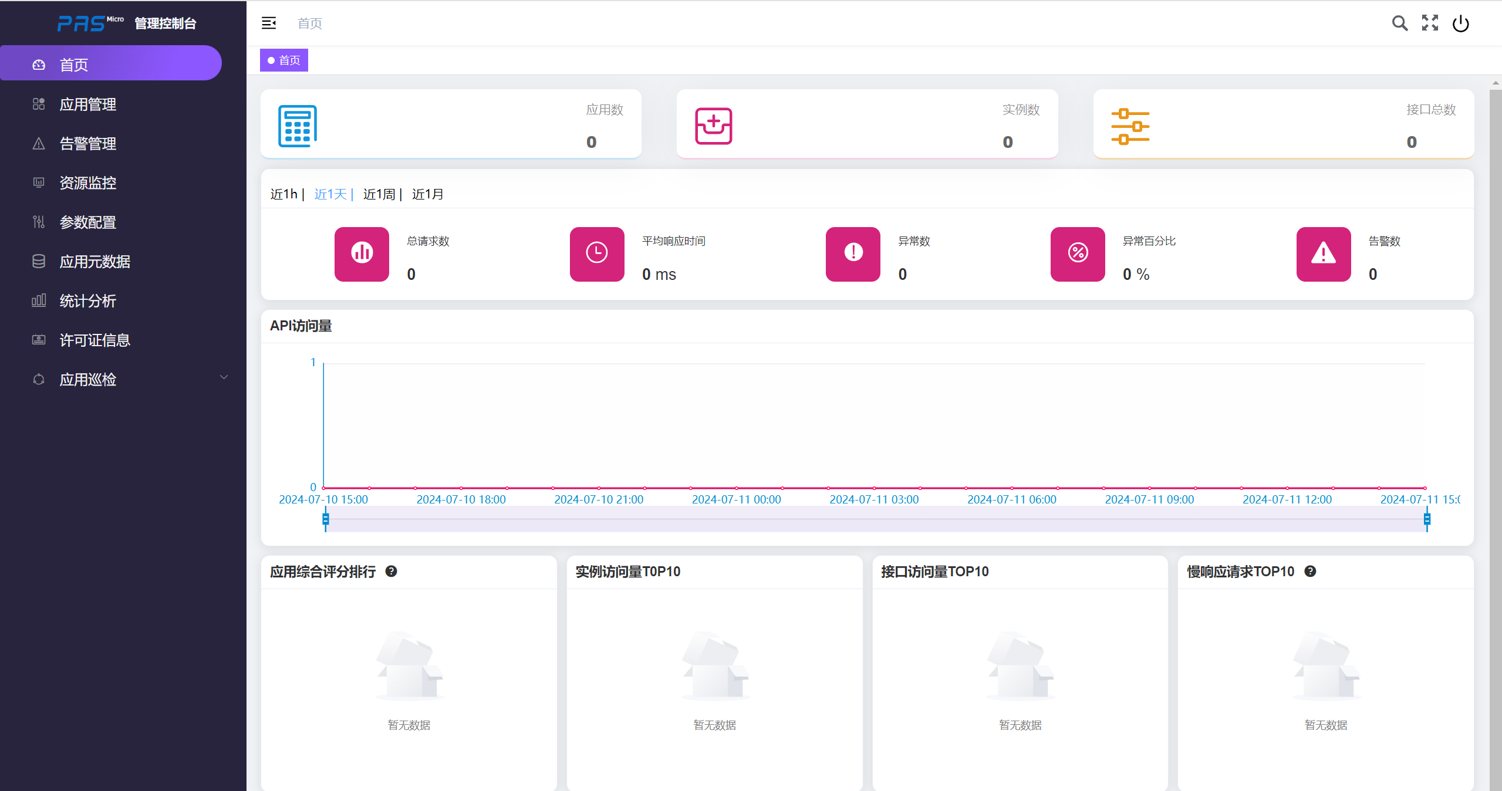
Task: Switch time range to 近1月
Action: pos(427,194)
